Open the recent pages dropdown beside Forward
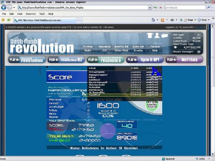 (x=14, y=7)
